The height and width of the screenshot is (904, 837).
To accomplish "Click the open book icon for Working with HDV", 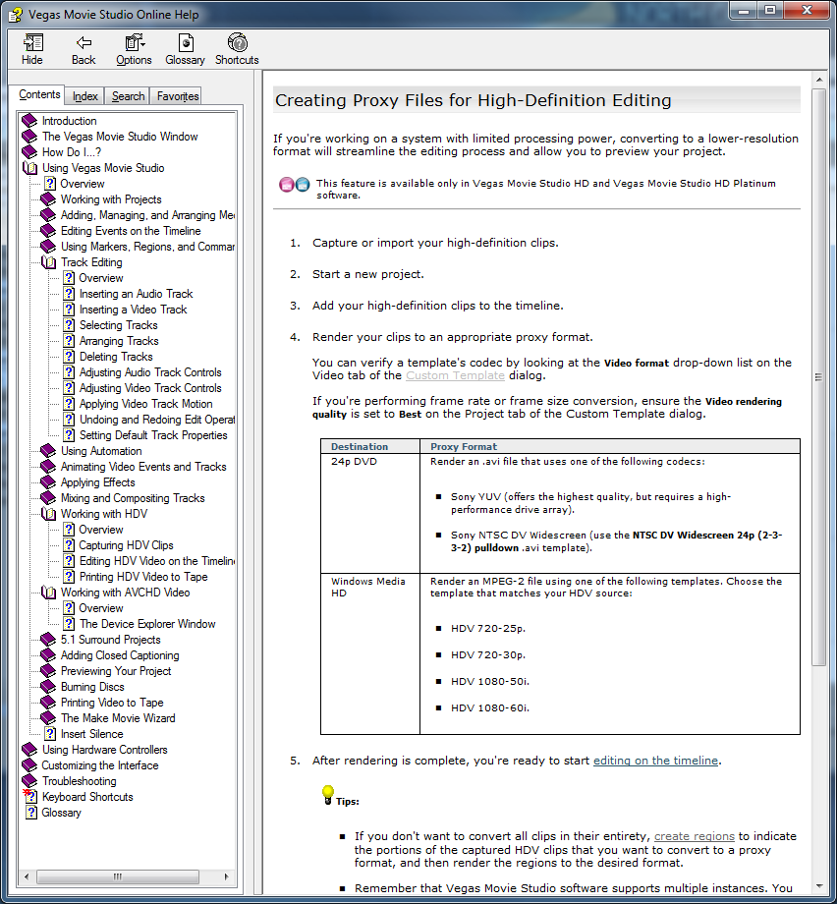I will [49, 514].
